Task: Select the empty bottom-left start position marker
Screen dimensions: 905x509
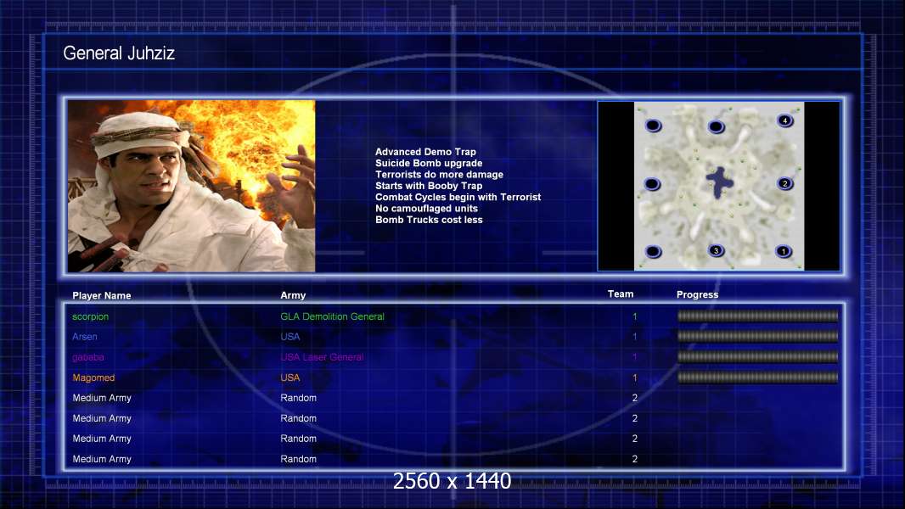Action: tap(653, 251)
